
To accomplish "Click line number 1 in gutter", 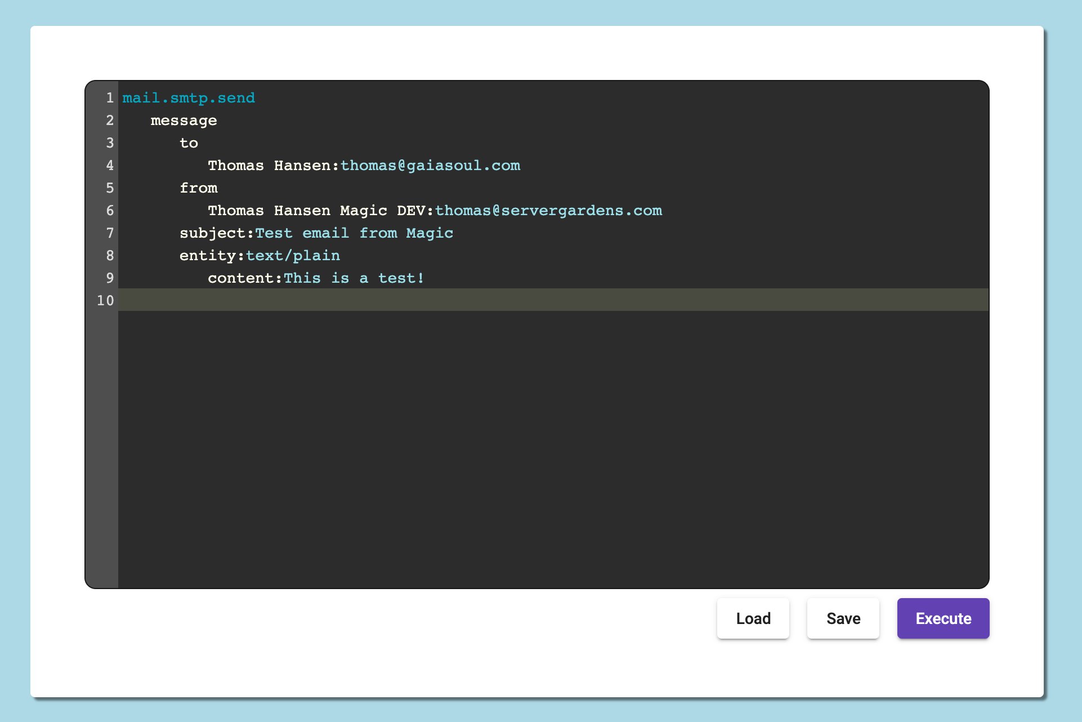I will (x=110, y=98).
